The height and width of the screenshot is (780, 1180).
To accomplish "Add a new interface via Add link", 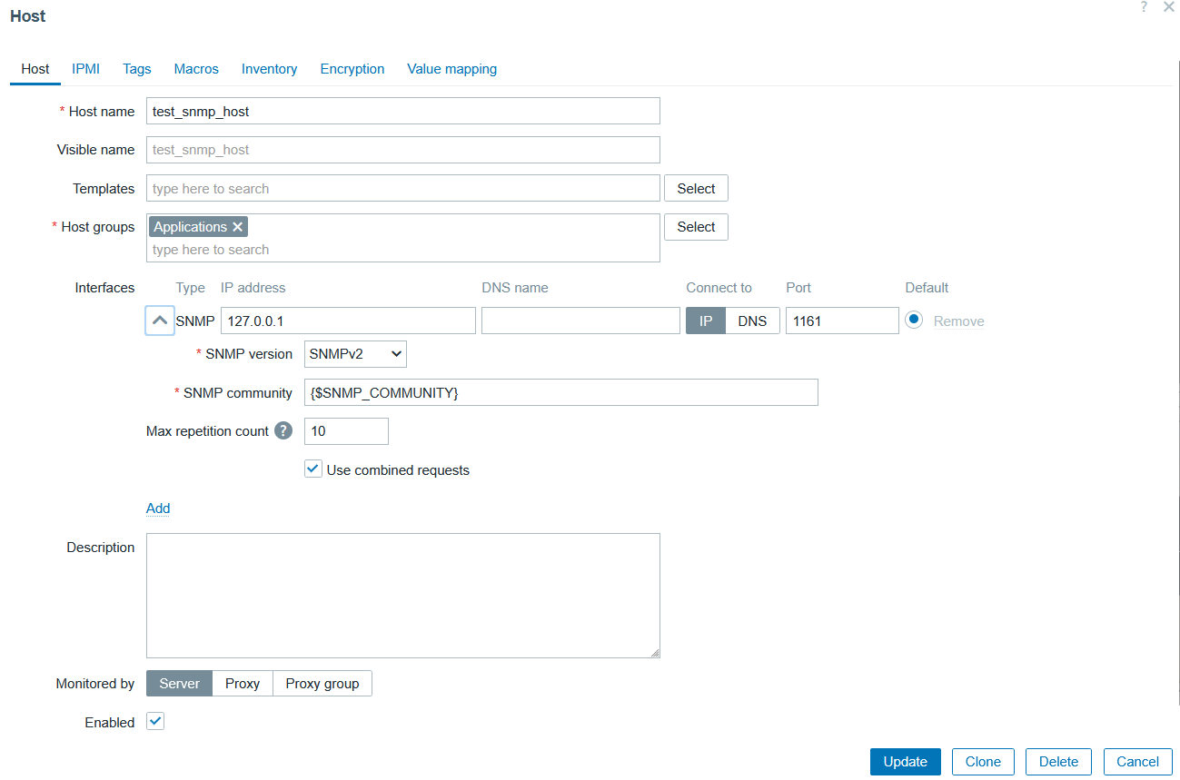I will click(158, 508).
